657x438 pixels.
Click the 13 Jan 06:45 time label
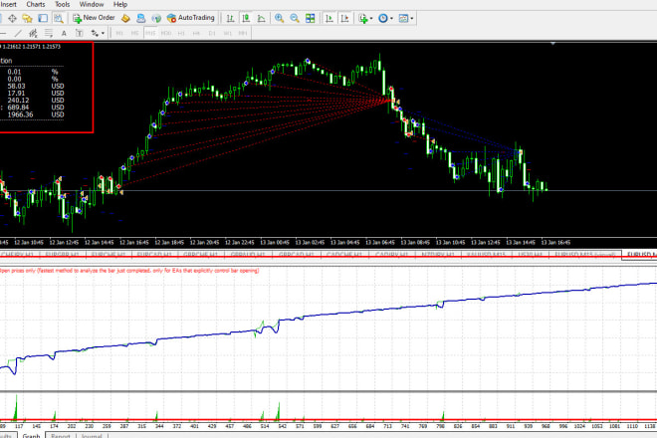379,242
